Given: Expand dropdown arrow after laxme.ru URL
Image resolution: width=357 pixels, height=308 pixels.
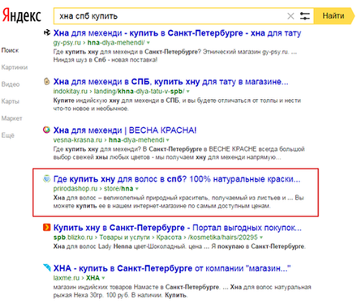Looking at the screenshot, I should [x=103, y=278].
